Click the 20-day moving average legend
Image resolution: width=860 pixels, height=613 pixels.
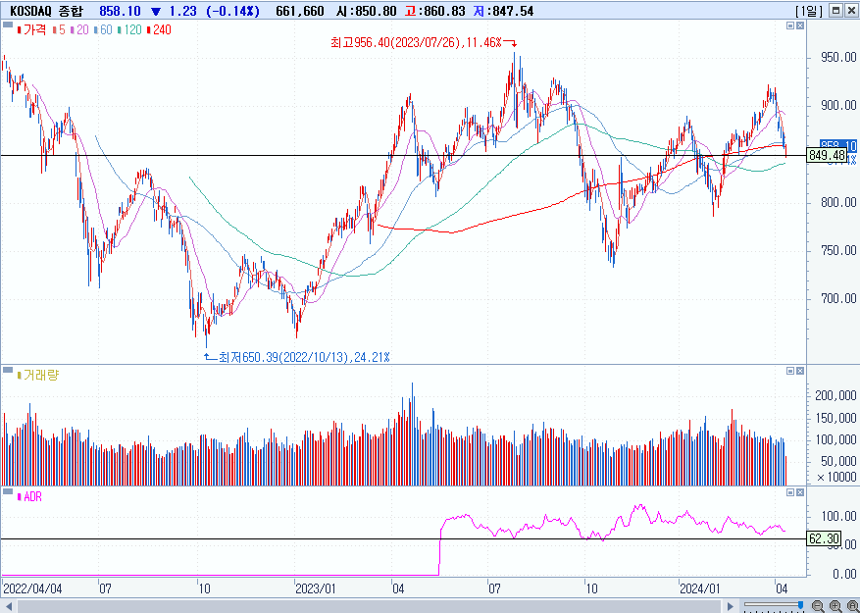81,30
